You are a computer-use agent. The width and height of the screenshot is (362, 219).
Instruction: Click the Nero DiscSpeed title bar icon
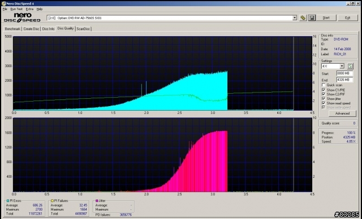click(x=4, y=3)
